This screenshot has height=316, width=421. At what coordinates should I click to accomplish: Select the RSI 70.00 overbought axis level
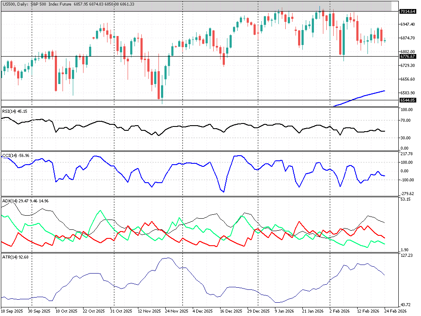(x=407, y=120)
